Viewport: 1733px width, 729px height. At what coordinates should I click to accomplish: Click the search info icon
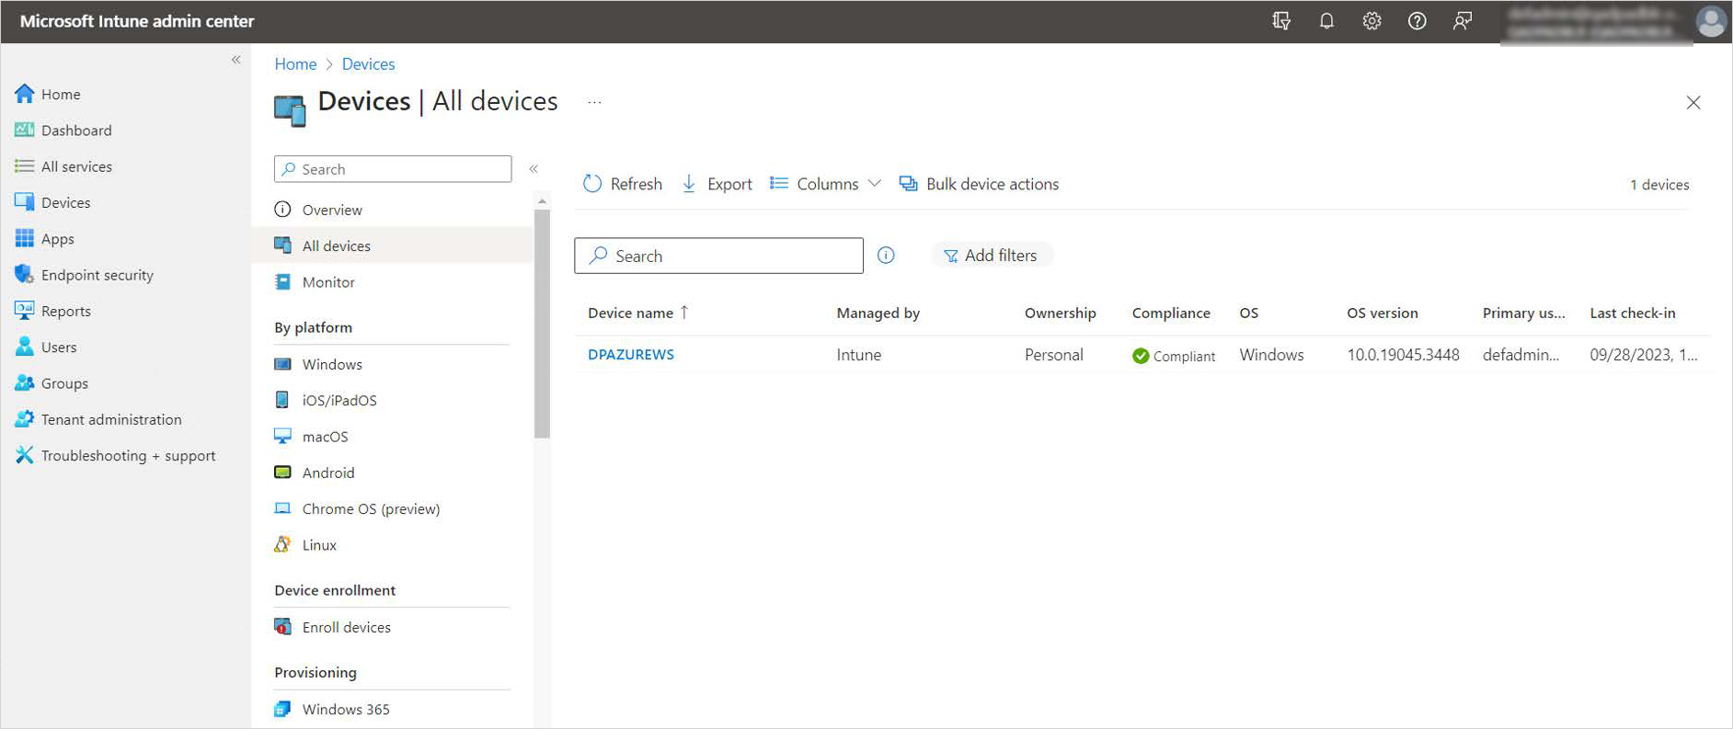pyautogui.click(x=886, y=256)
